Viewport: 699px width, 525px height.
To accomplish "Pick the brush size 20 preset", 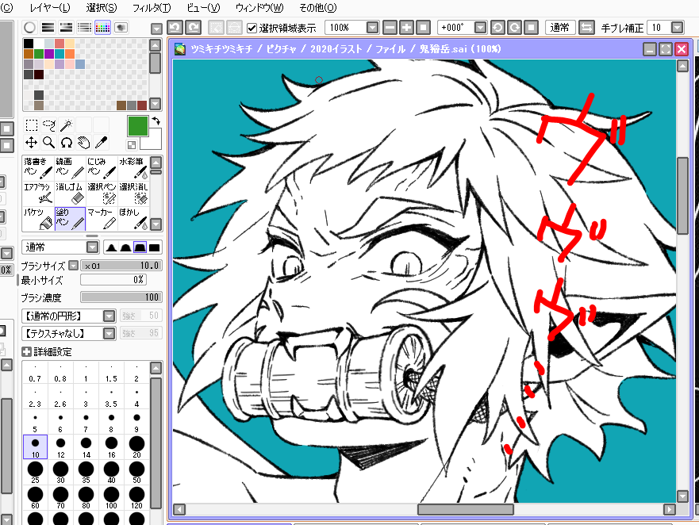I will [136, 447].
